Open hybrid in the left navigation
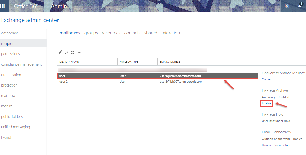The image size is (306, 155). coord(6,137)
